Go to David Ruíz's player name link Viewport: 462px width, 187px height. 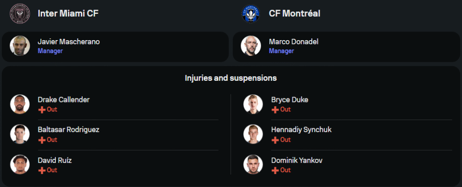(55, 160)
